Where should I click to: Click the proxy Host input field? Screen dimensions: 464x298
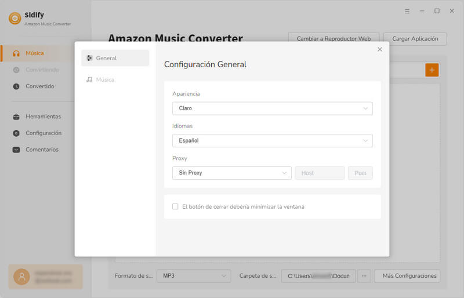(x=320, y=173)
